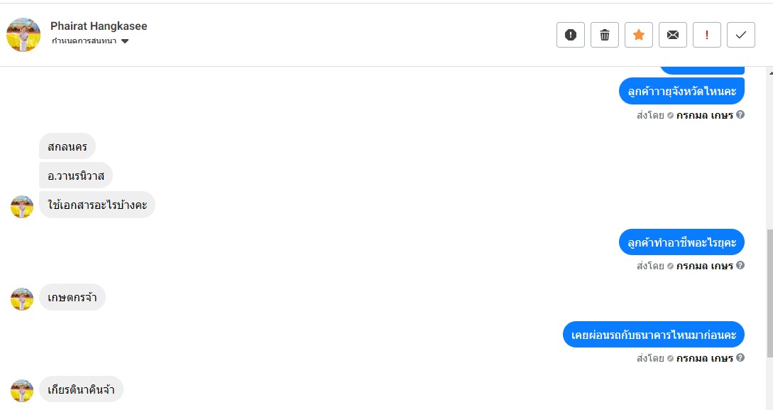
Task: Flag conversation with the red exclamation icon
Action: pos(707,35)
